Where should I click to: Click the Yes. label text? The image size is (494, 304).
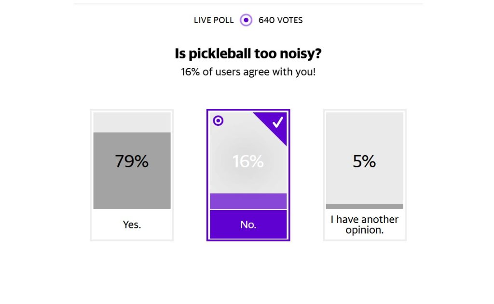click(x=132, y=225)
